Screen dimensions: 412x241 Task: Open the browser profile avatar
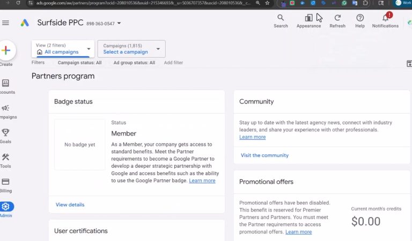coord(399,3)
